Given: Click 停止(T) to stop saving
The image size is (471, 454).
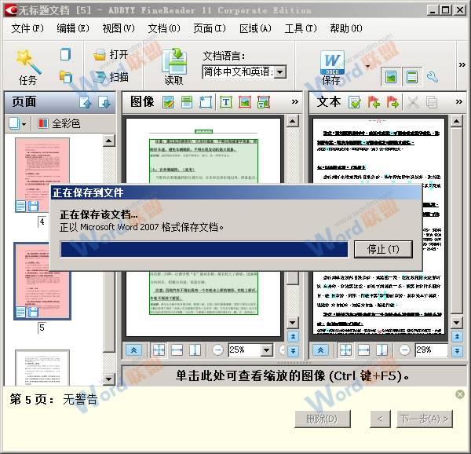Looking at the screenshot, I should click(383, 249).
